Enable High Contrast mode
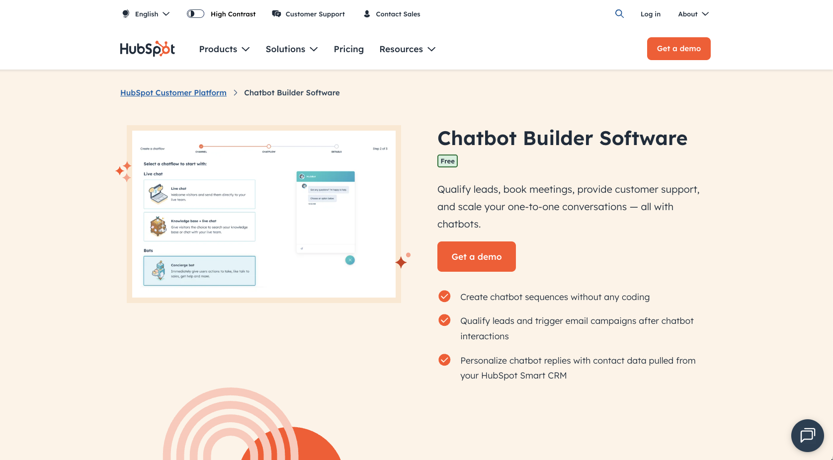The width and height of the screenshot is (833, 460). [195, 13]
